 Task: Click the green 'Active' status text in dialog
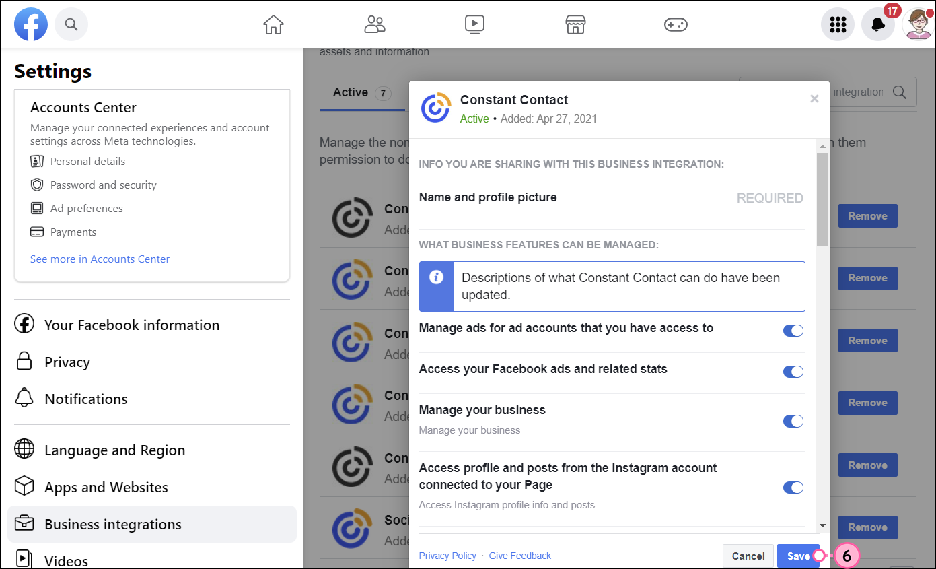tap(474, 119)
